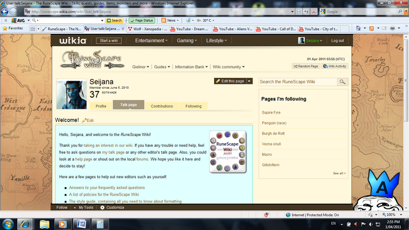Expand the Wiki community menu
This screenshot has height=230, width=409.
229,66
